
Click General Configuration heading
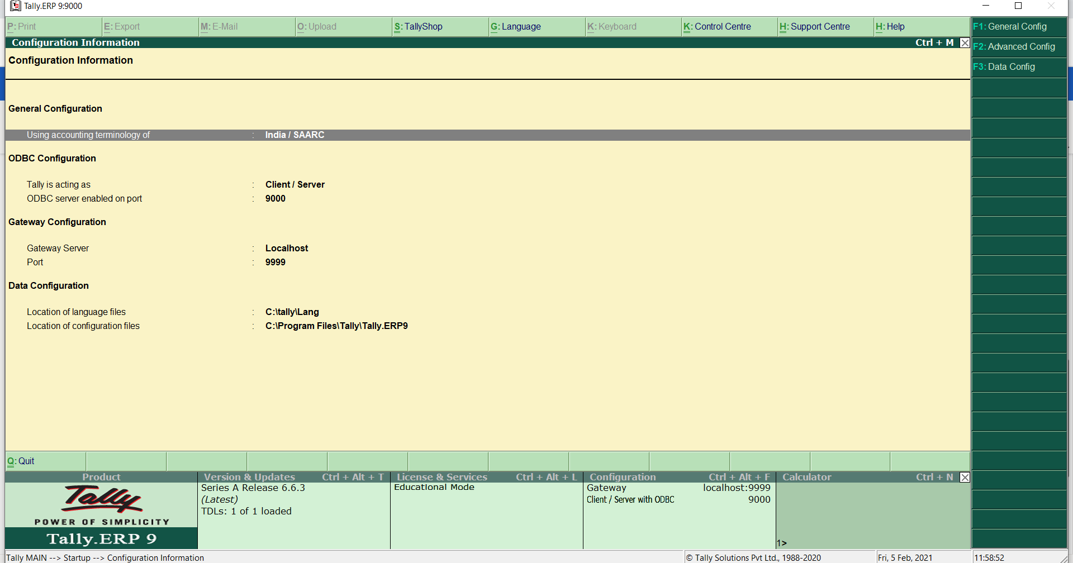click(x=55, y=109)
